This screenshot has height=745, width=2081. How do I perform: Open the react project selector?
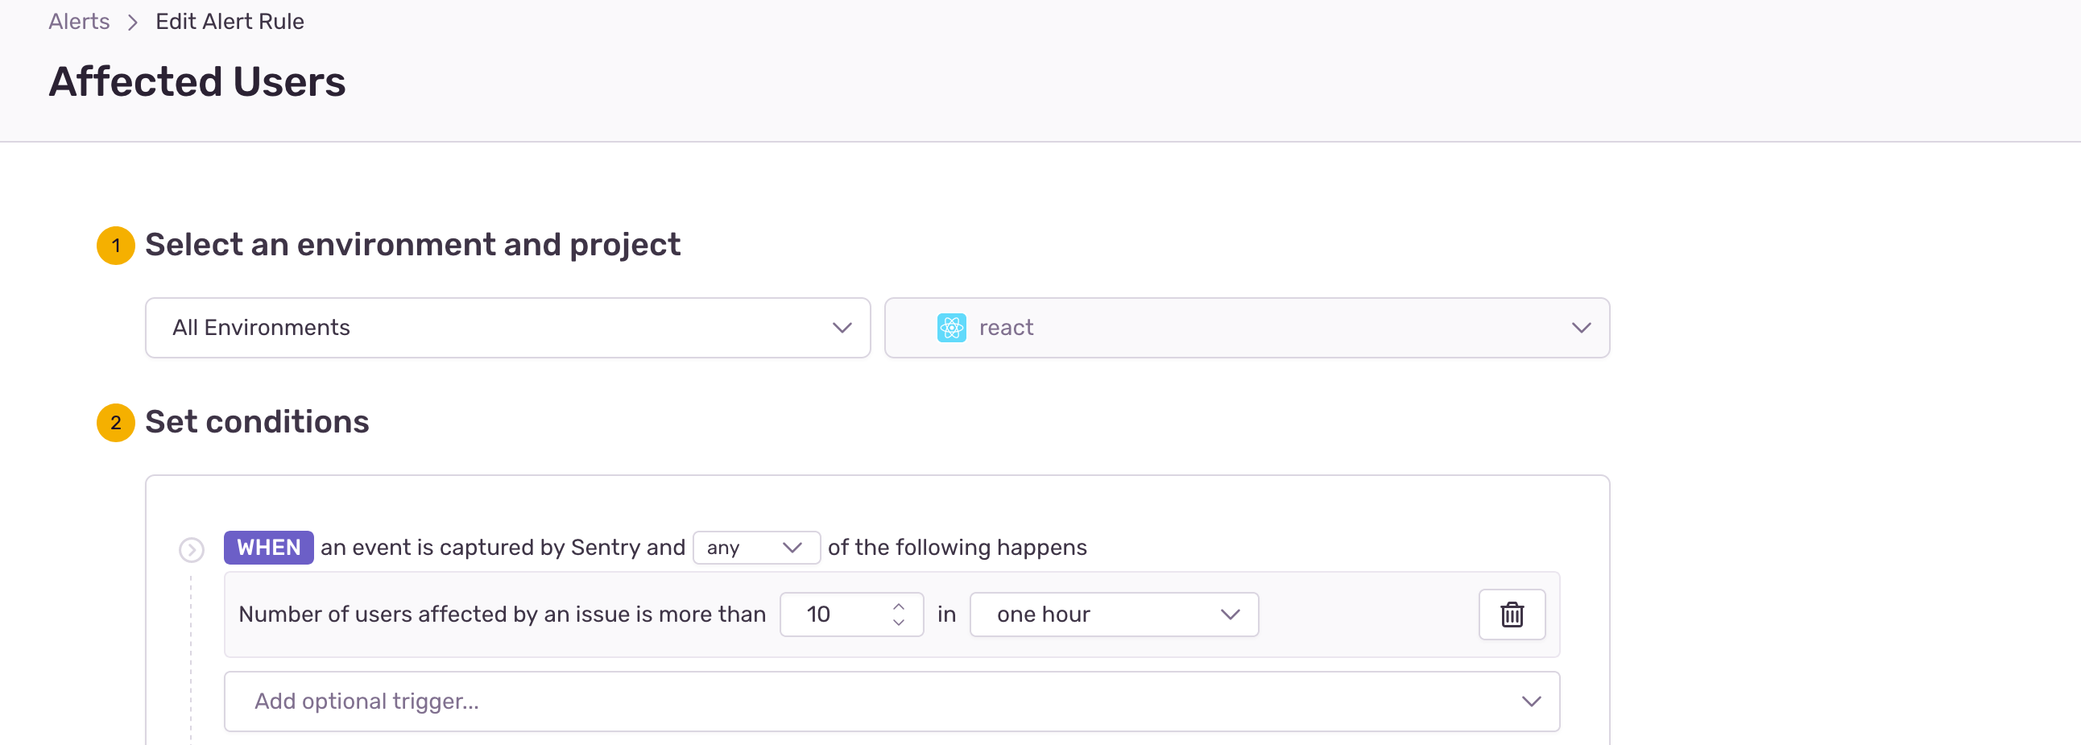pos(1247,328)
